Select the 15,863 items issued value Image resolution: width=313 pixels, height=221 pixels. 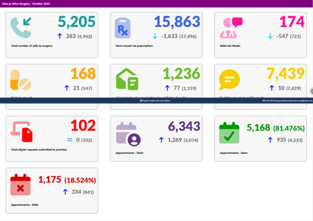tap(177, 22)
